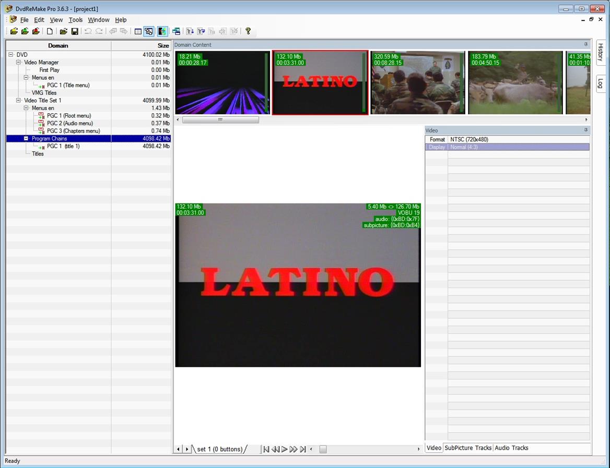
Task: Open the History side tab
Action: pos(600,53)
